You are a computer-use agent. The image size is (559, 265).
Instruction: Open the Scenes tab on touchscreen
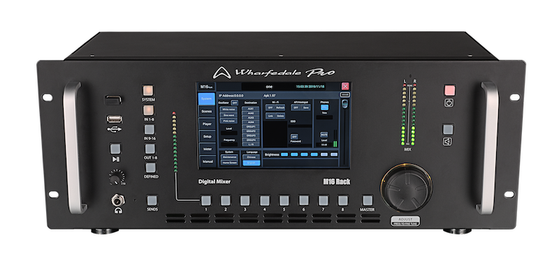coord(206,112)
